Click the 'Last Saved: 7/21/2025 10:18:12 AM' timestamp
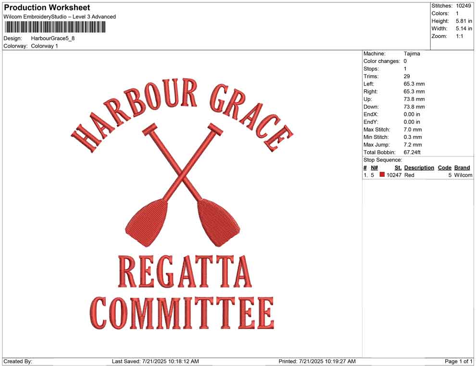476x366 pixels. tap(155, 361)
